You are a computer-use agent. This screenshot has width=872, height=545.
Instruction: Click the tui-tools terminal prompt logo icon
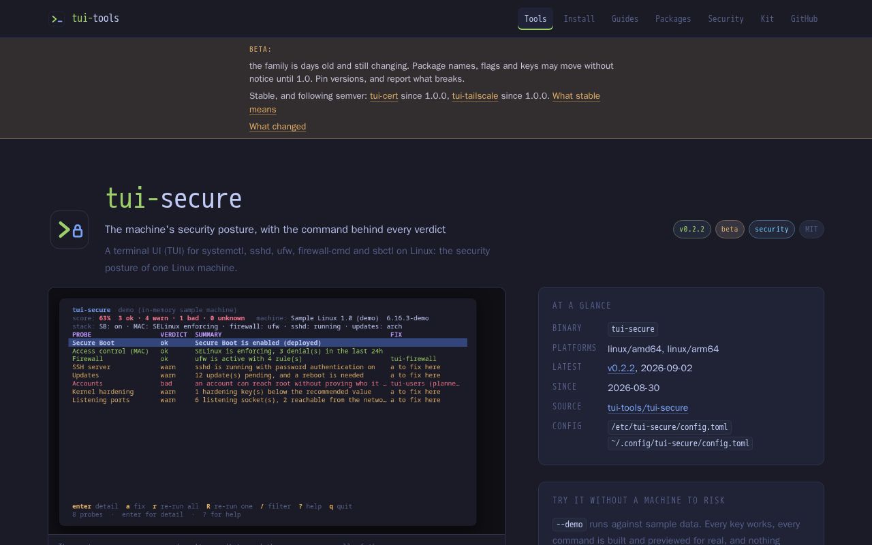tap(57, 18)
